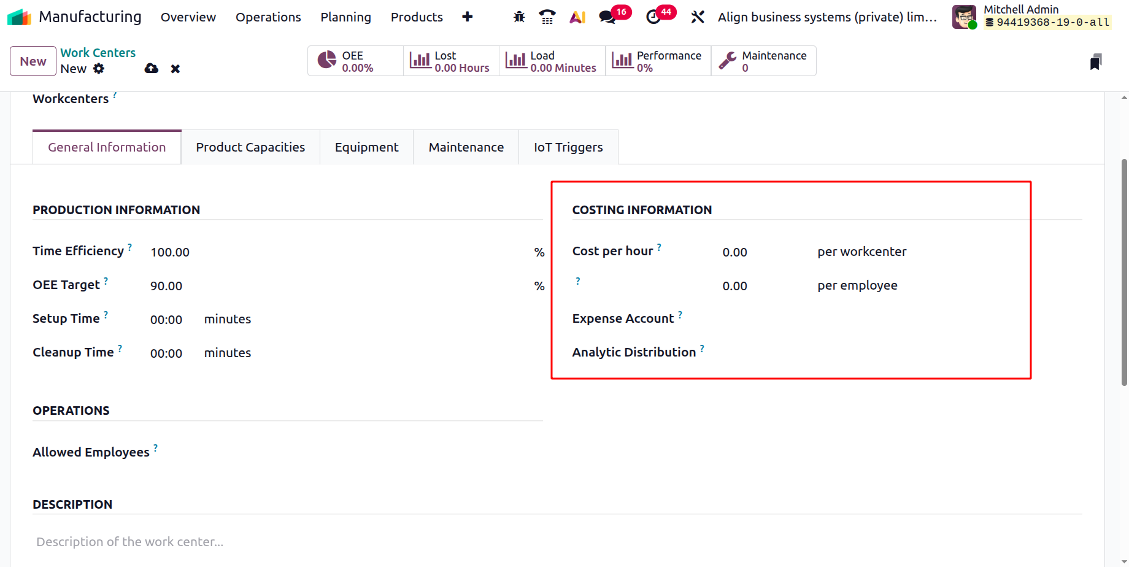
Task: Open the Operations menu
Action: pos(268,17)
